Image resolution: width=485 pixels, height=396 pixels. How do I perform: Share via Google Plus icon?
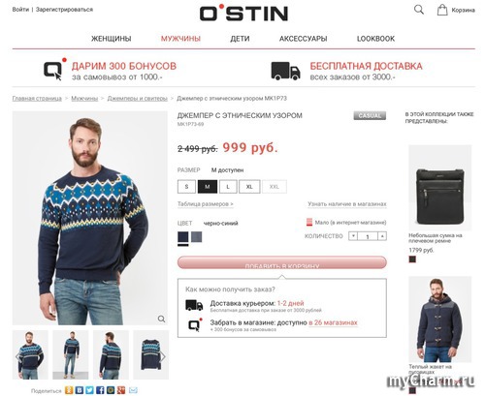pyautogui.click(x=121, y=390)
